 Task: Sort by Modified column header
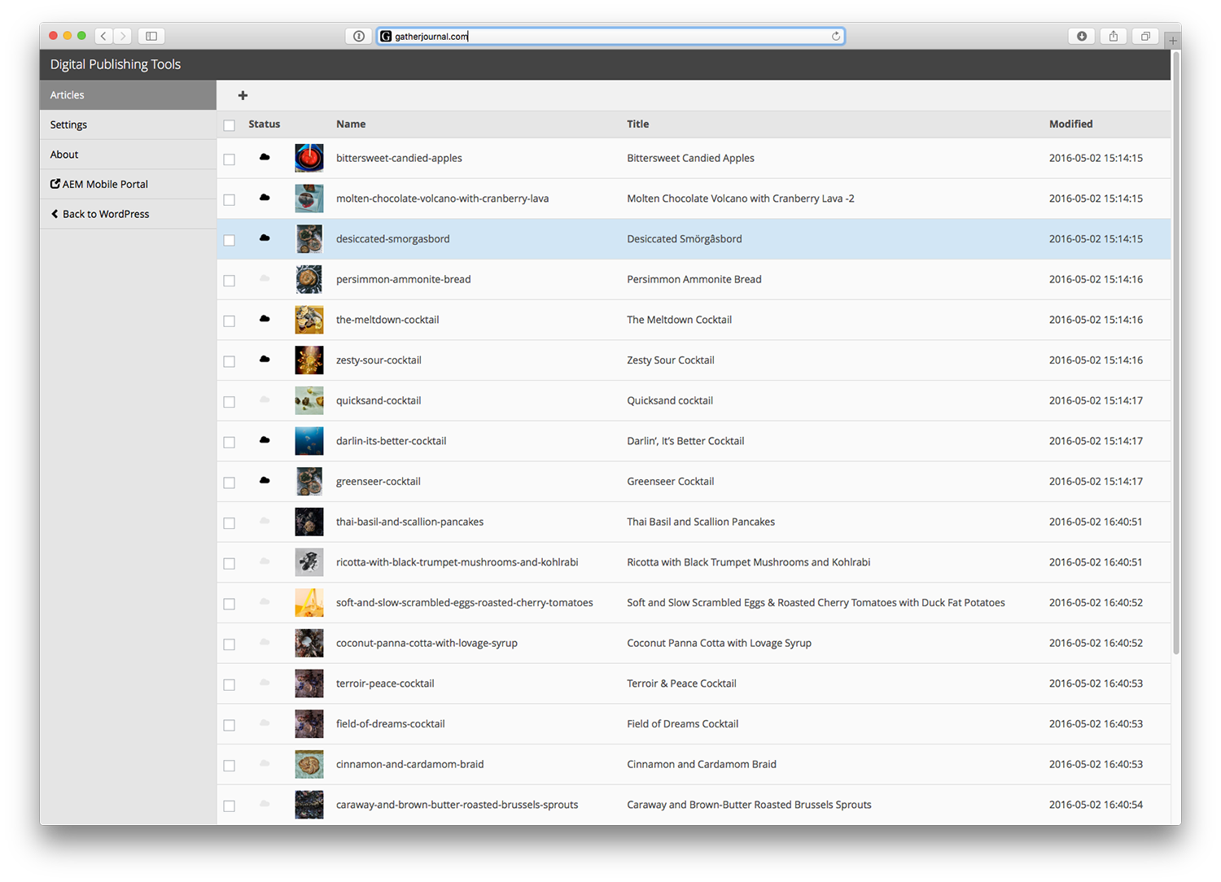[1071, 124]
